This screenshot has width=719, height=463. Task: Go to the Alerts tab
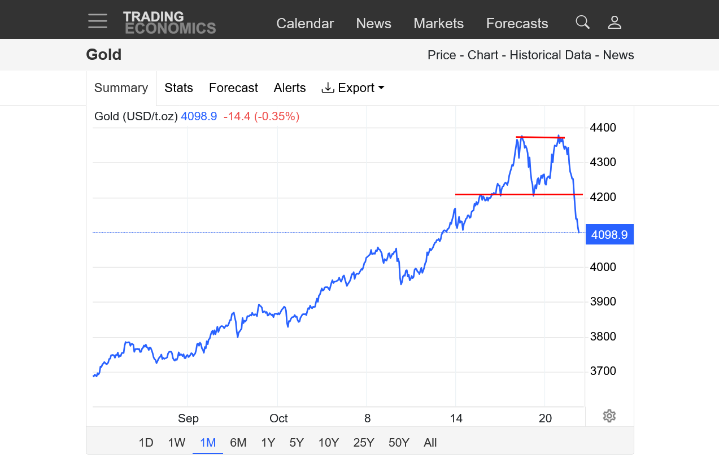pyautogui.click(x=290, y=88)
